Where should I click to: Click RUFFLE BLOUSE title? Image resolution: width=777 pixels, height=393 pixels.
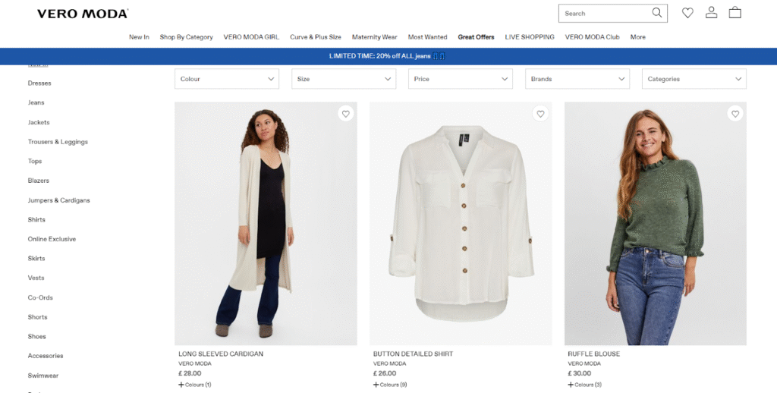click(593, 354)
